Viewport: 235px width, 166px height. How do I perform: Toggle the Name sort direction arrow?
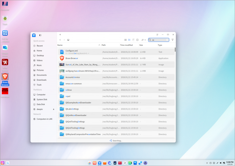point(99,45)
